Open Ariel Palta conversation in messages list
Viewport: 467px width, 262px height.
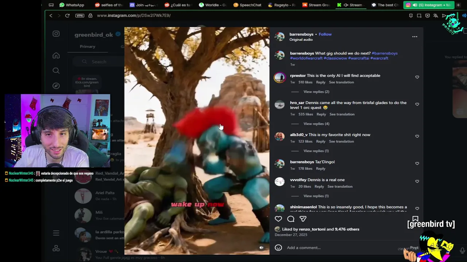point(99,196)
